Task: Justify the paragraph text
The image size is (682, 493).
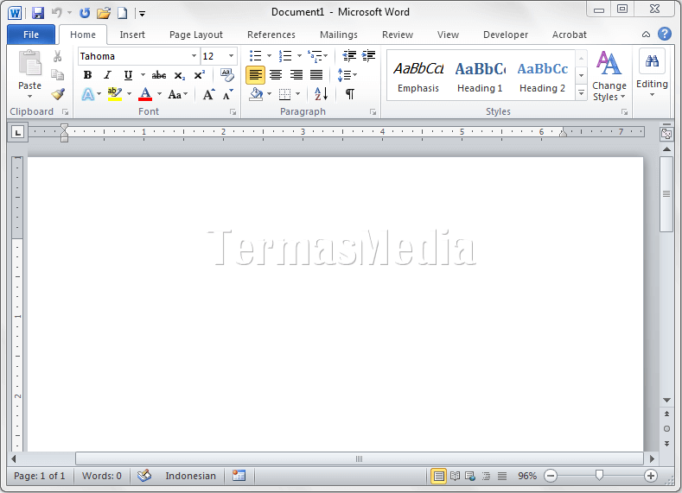Action: point(316,75)
